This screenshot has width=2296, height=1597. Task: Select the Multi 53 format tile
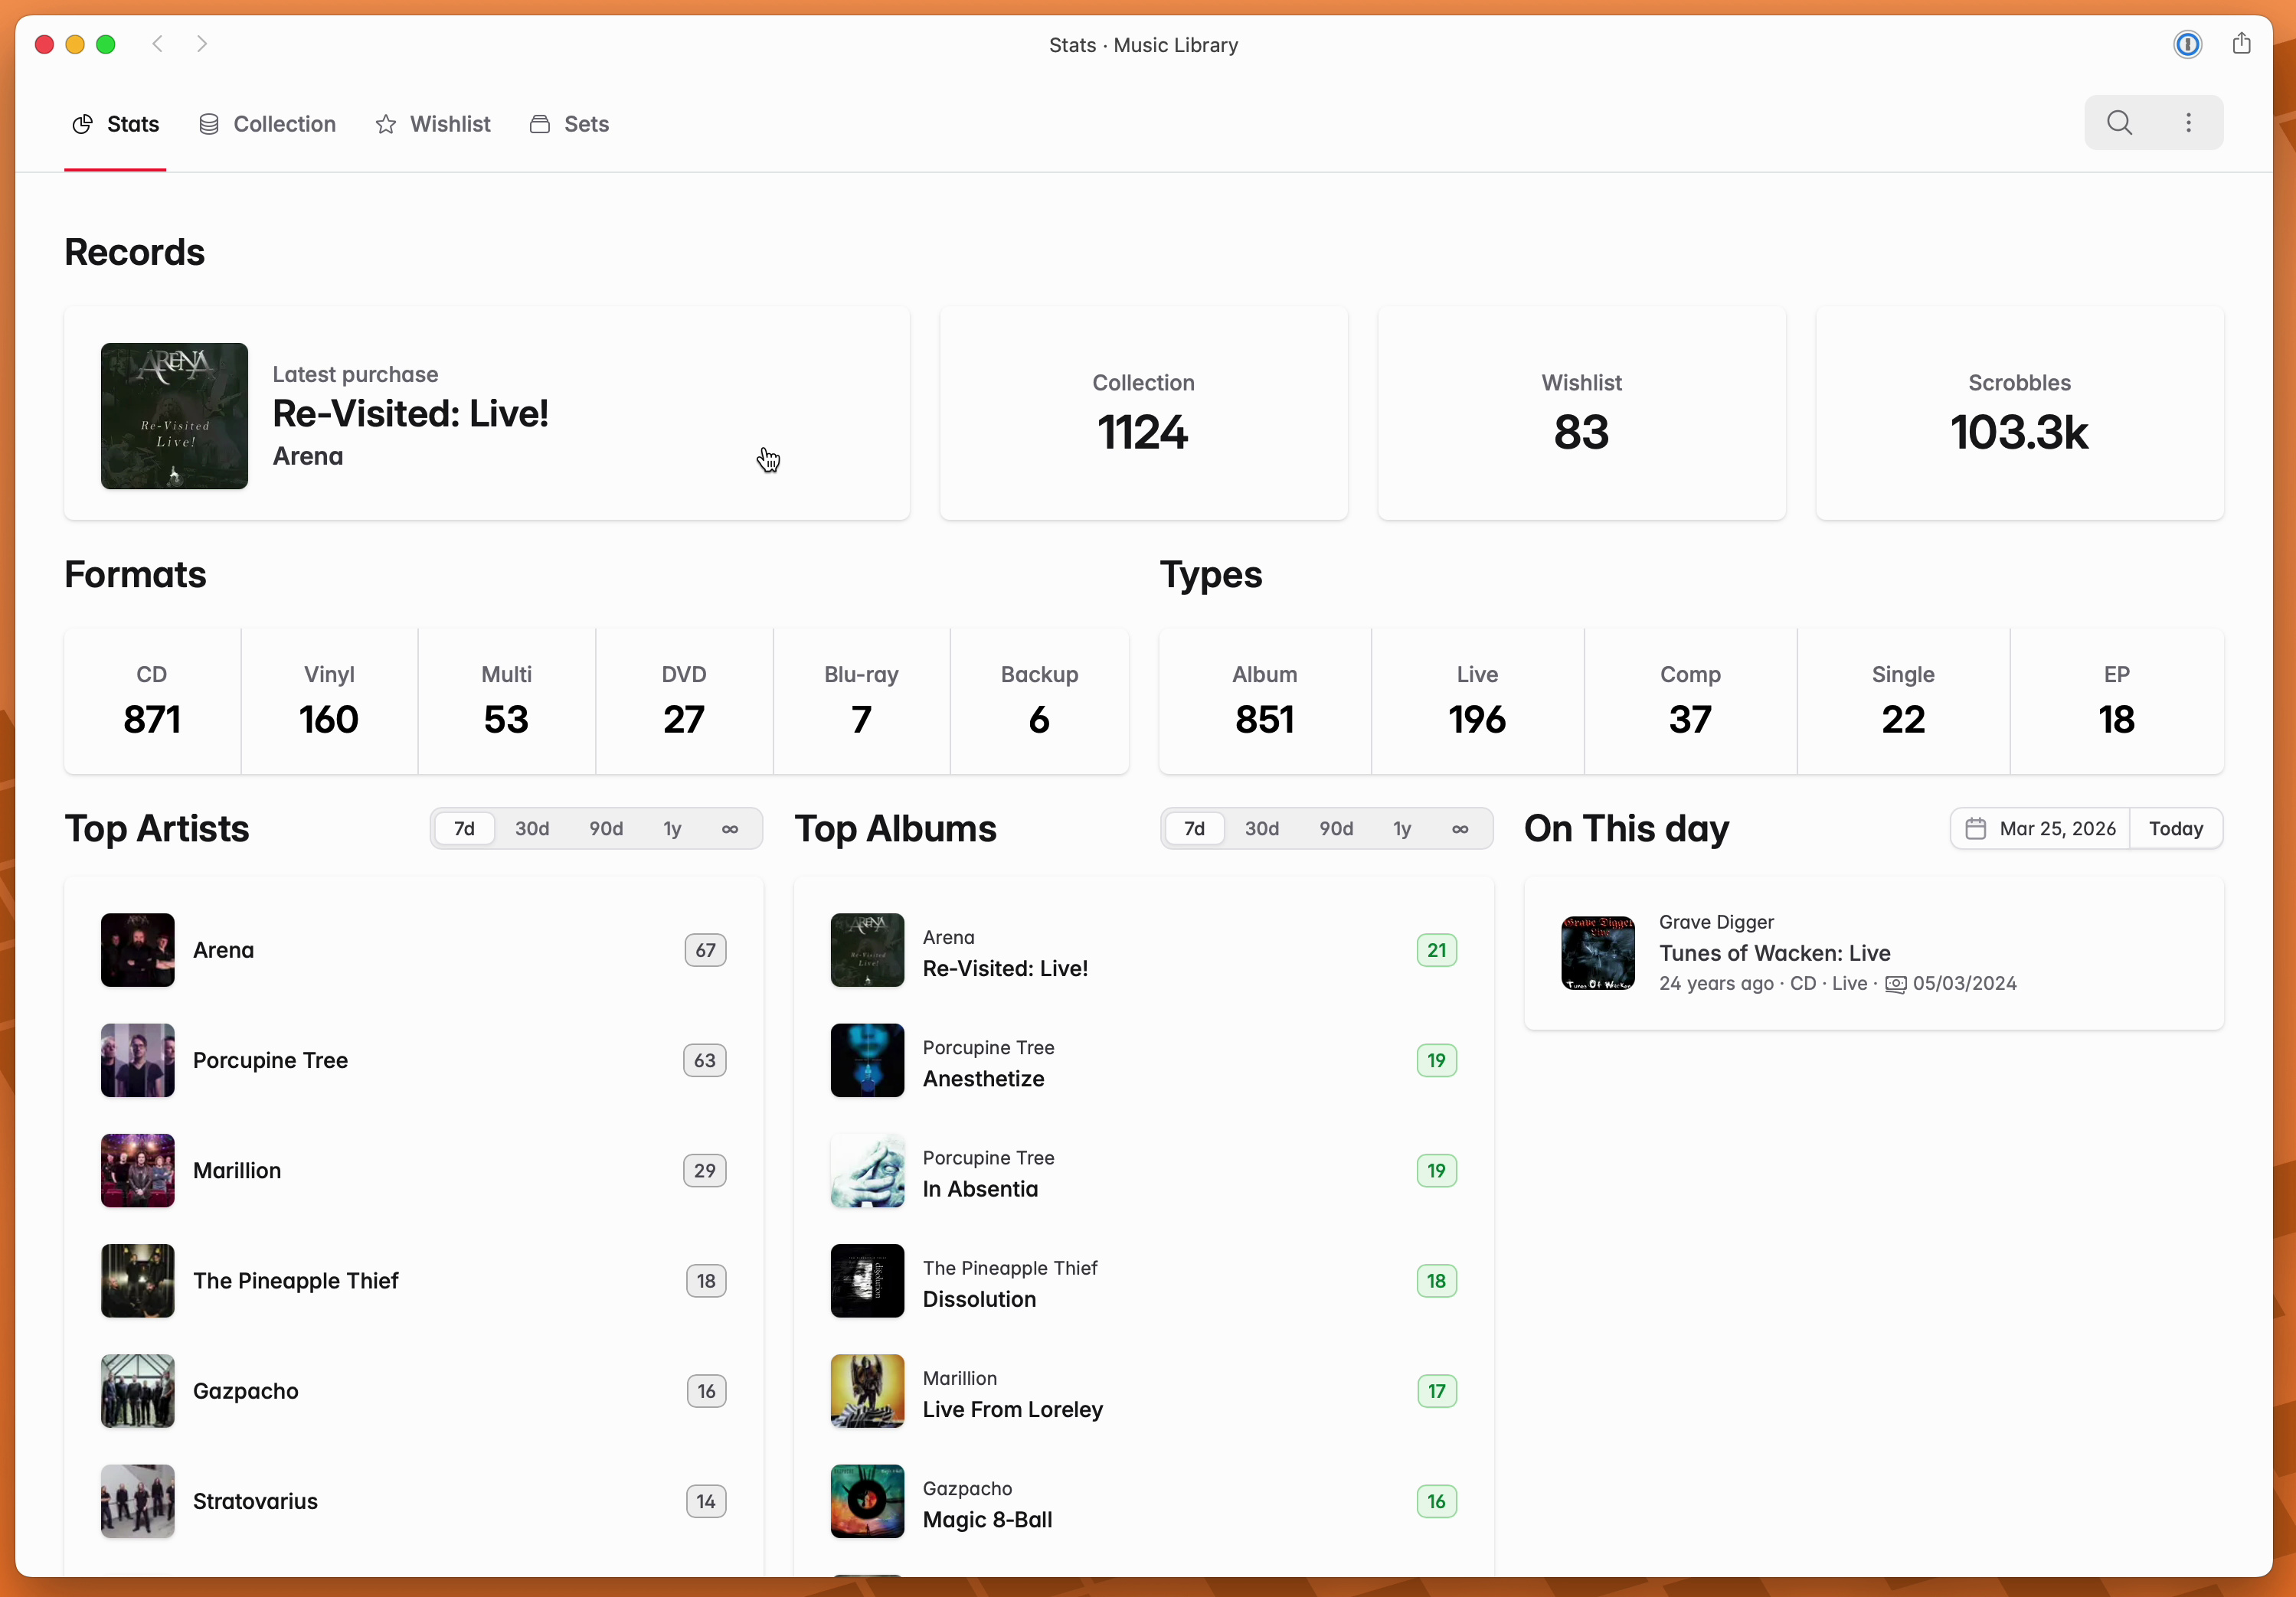(506, 701)
